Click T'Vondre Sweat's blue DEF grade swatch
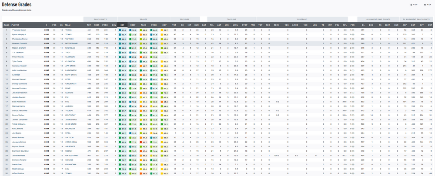 tap(120, 30)
